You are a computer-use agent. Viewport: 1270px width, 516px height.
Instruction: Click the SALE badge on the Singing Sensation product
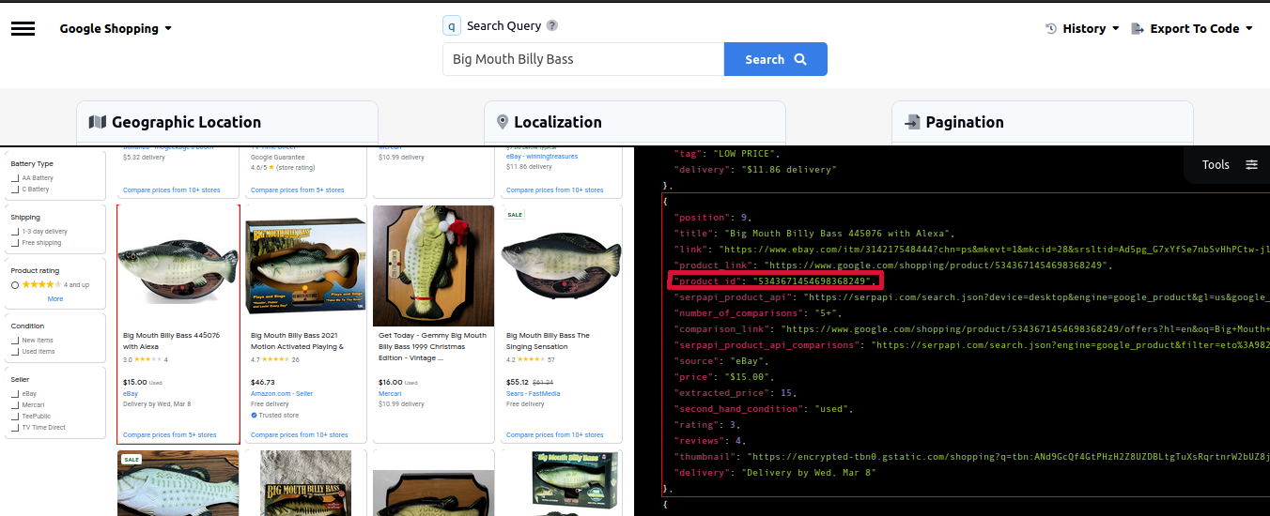pos(515,215)
